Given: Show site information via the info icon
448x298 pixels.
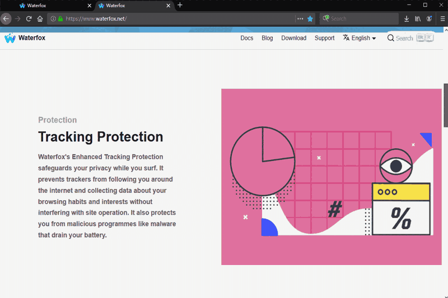Looking at the screenshot, I should click(x=54, y=18).
